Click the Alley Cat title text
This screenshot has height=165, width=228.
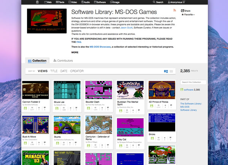[x=122, y=139]
